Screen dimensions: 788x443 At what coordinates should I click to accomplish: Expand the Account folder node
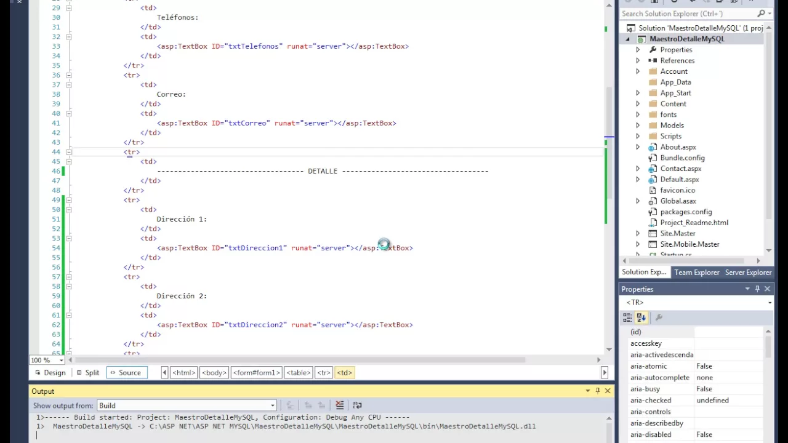pyautogui.click(x=638, y=71)
